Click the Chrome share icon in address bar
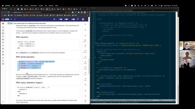The height and width of the screenshot is (109, 195). [x=66, y=12]
